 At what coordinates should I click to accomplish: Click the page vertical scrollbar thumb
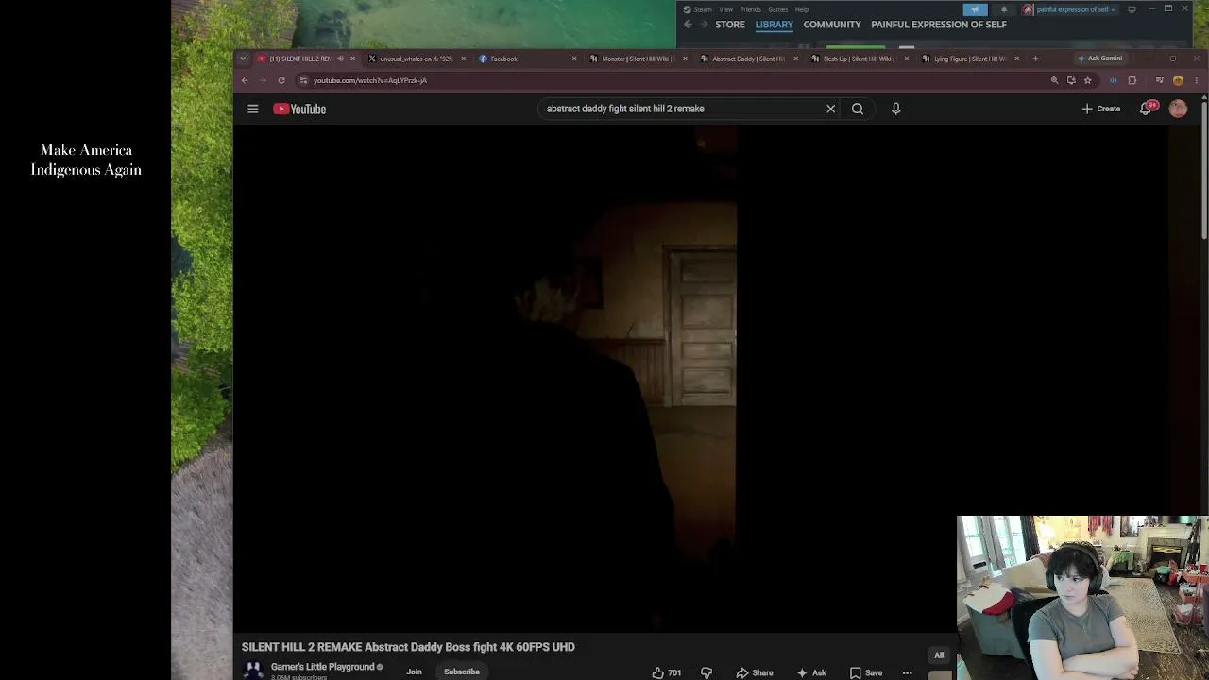click(x=1204, y=170)
